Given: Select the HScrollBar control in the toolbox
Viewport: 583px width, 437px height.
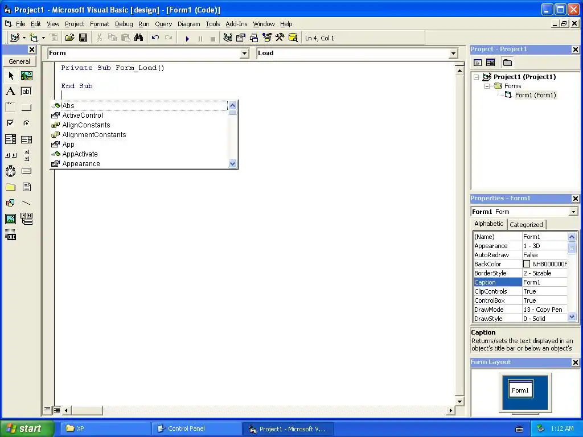Looking at the screenshot, I should pyautogui.click(x=11, y=155).
